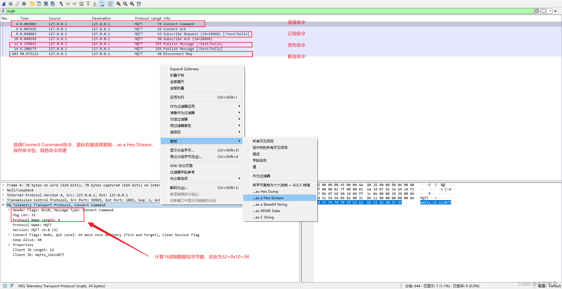
Task: Toggle packet list colorization
Action: coord(110,4)
